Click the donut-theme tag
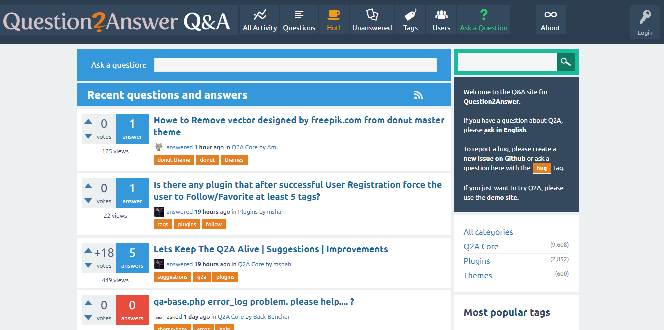 [x=174, y=159]
